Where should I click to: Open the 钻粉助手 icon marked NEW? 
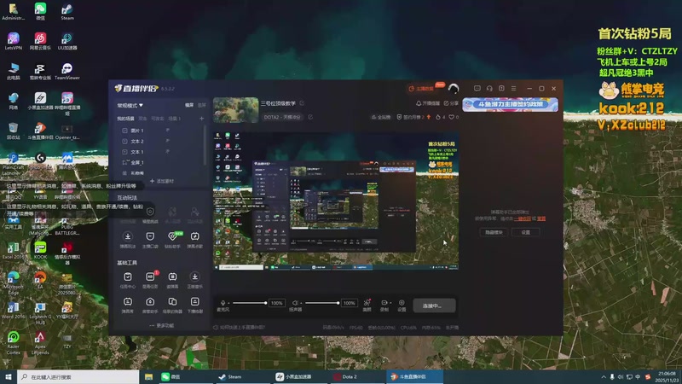tap(173, 236)
